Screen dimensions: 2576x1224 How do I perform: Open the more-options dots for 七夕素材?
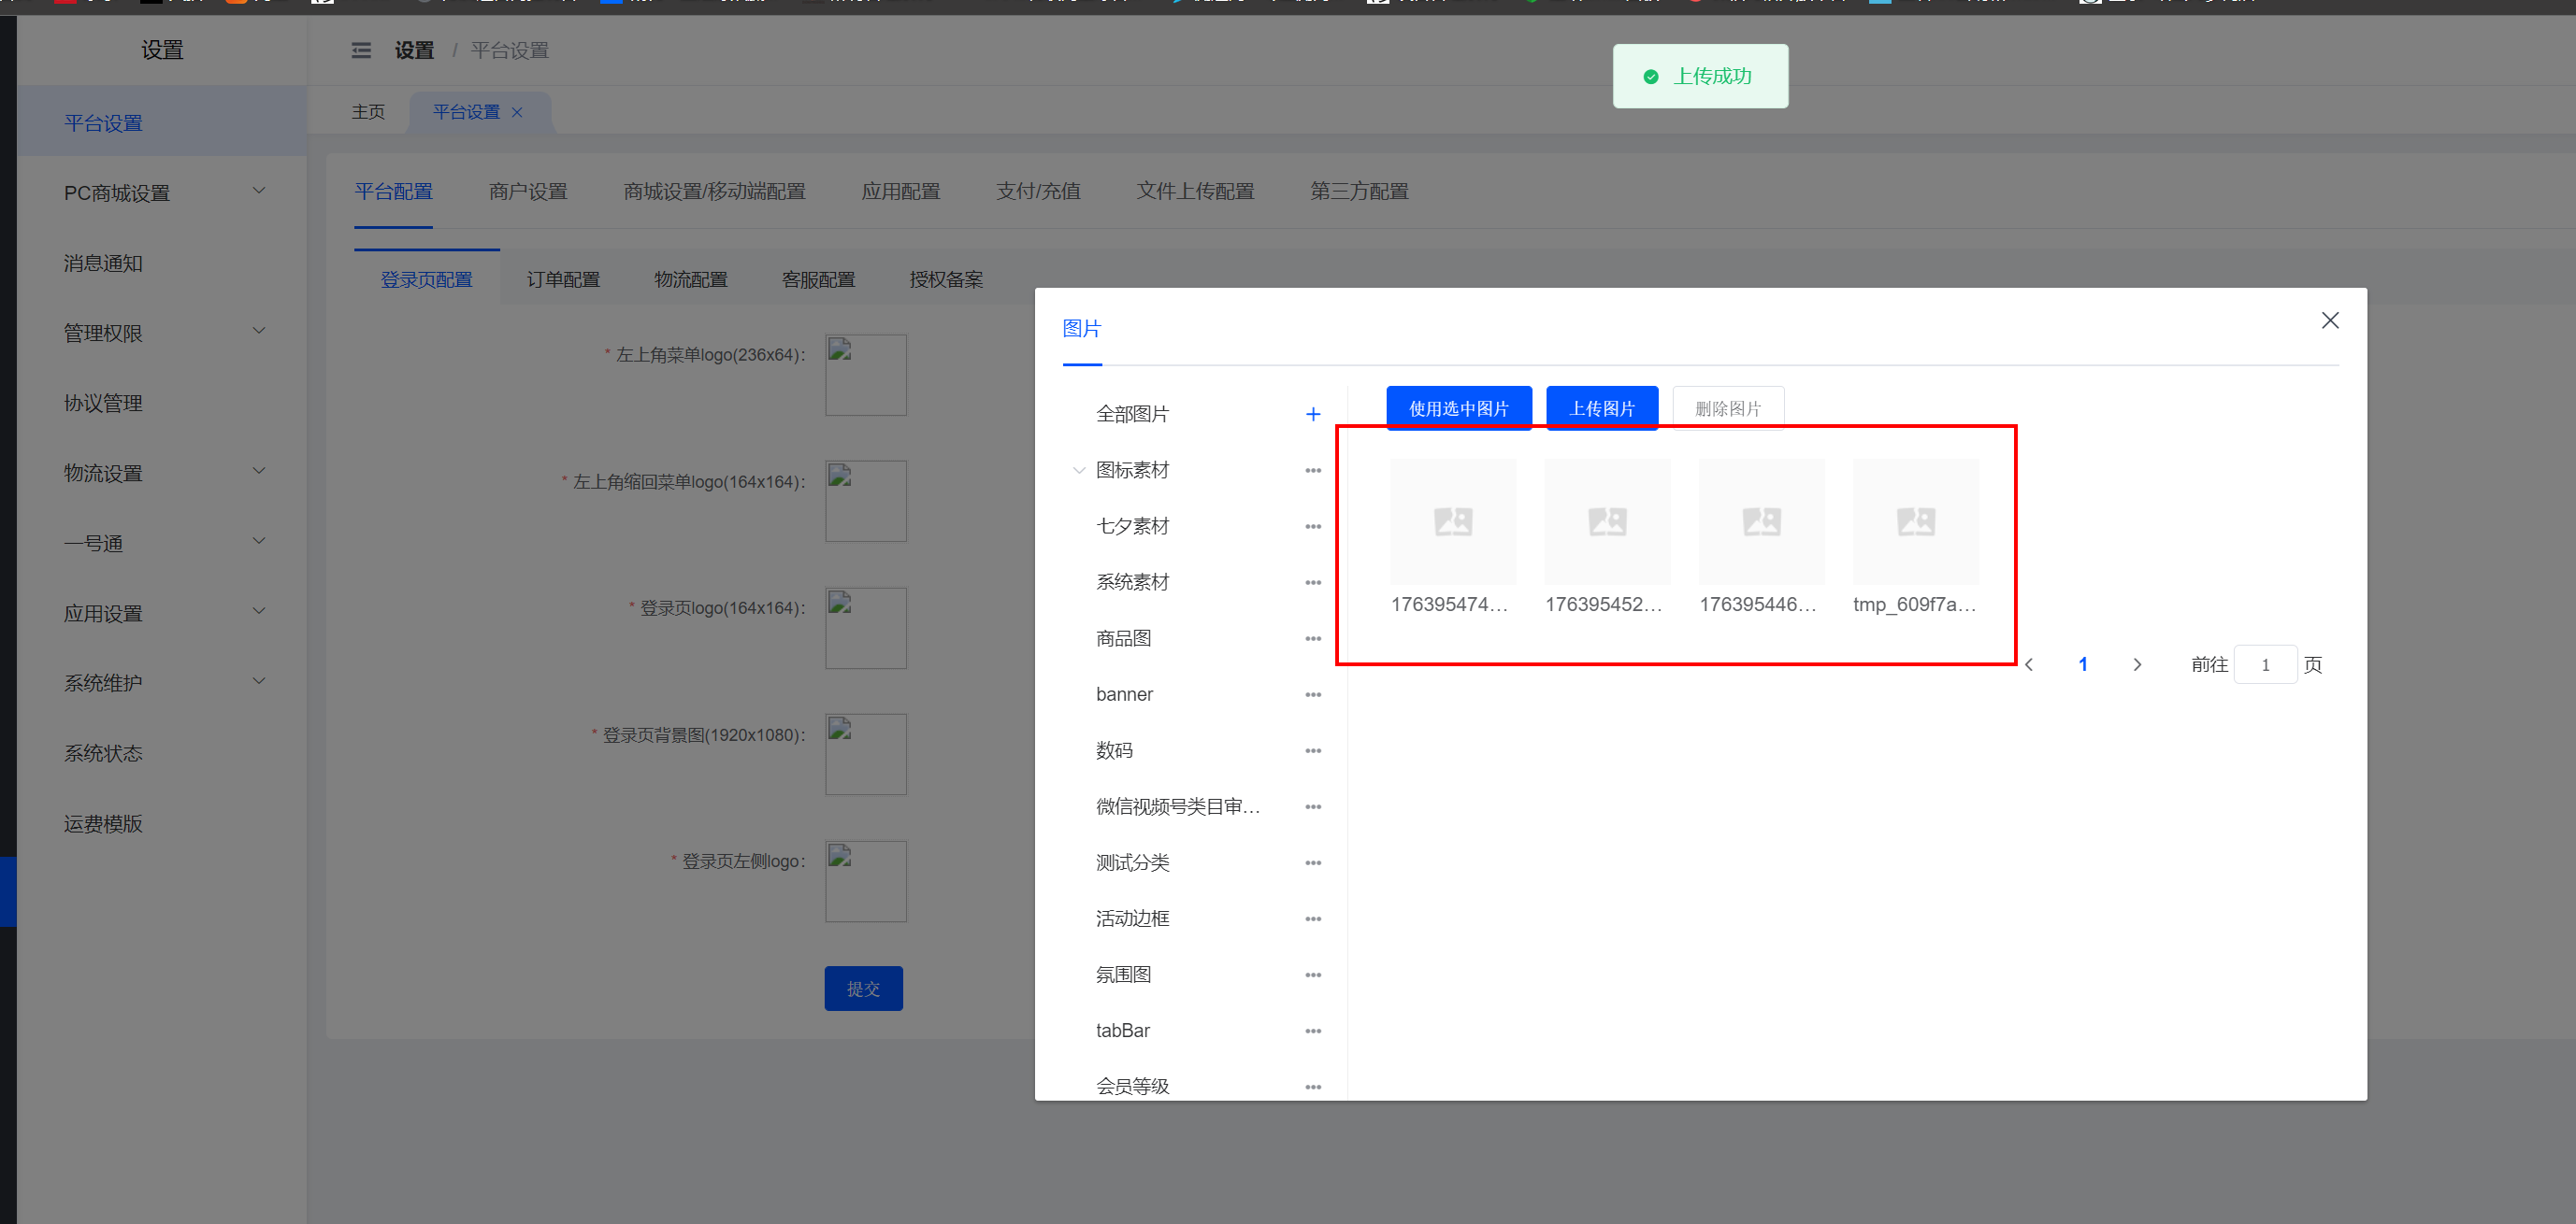(1313, 527)
